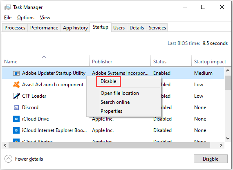Collapse view using the Fewer details arrow
The width and height of the screenshot is (233, 170).
coord(8,159)
